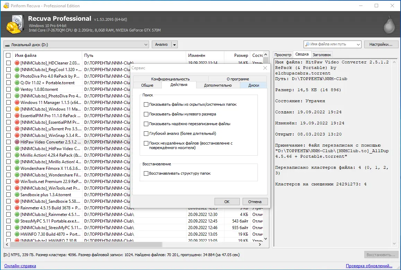Click green status dot of Ventoy 1.0.80.torrent
This screenshot has height=270, width=401.
[x=17, y=89]
